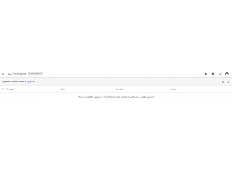Sort by the Name column header
This screenshot has width=232, height=174.
(63, 89)
